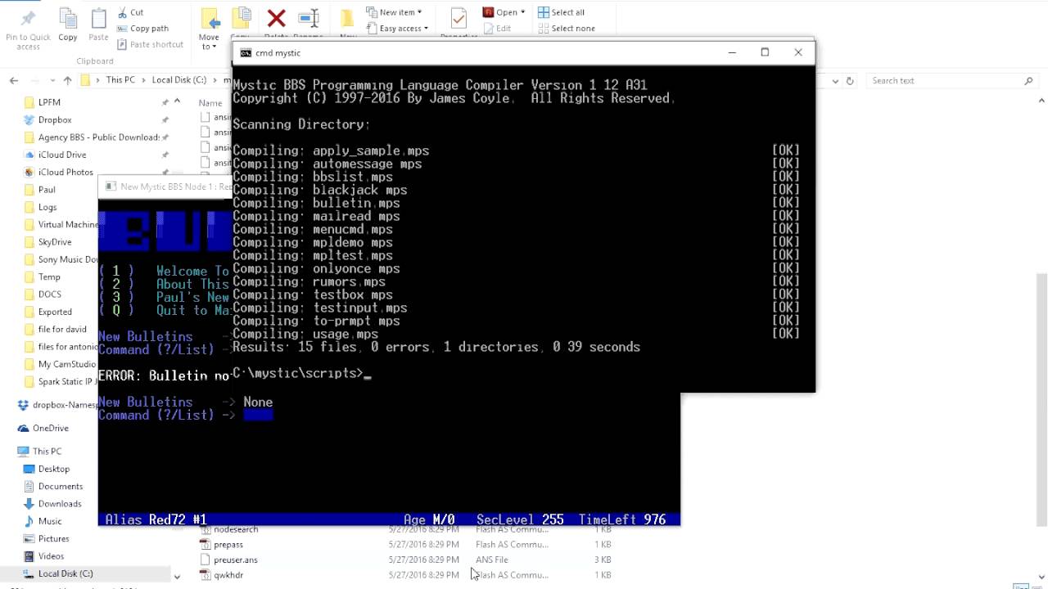Click the OneDrive cloud icon
1048x589 pixels.
click(24, 428)
